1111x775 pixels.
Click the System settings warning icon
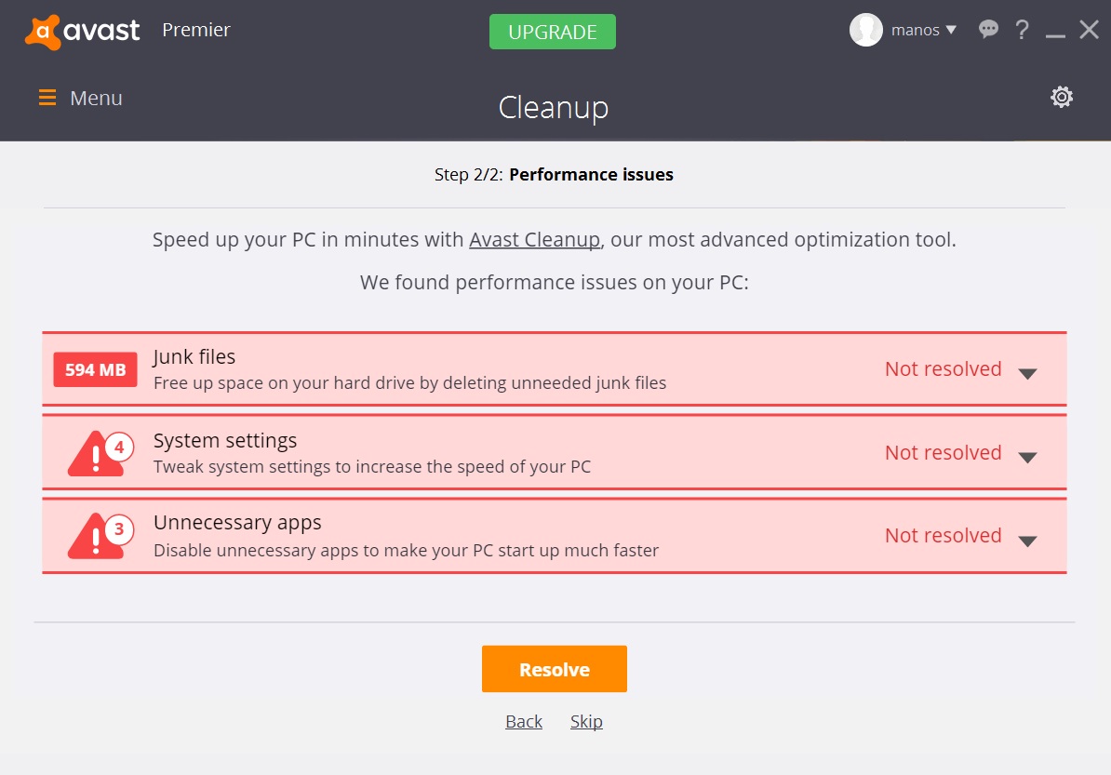[x=96, y=454]
